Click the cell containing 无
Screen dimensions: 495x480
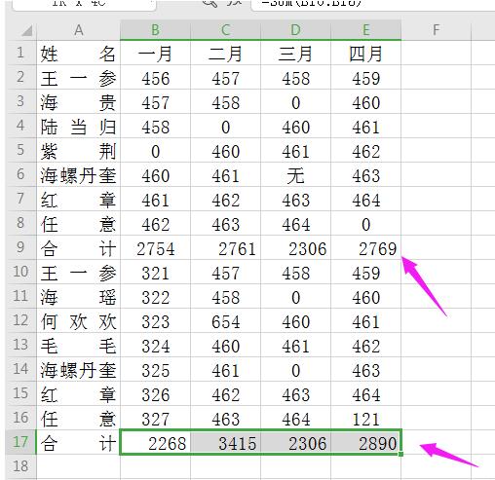tap(295, 174)
